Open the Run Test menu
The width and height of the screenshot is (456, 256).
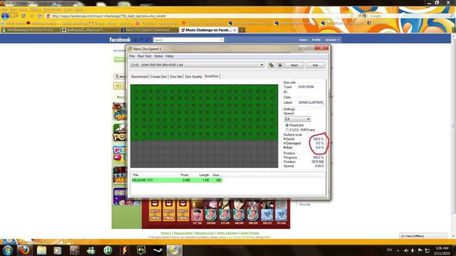coord(145,56)
